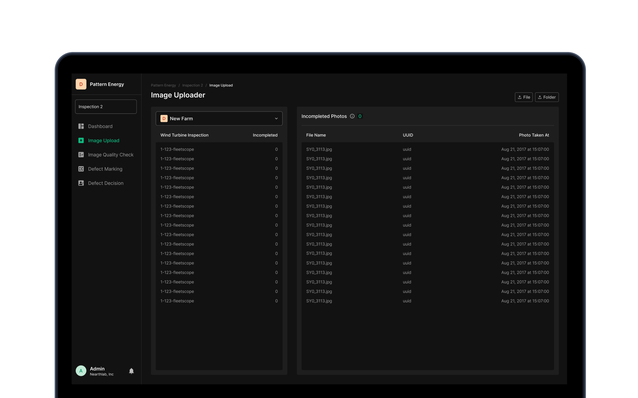This screenshot has height=398, width=638.
Task: Click the Pattern Energy 'D' logo badge
Action: click(x=81, y=84)
